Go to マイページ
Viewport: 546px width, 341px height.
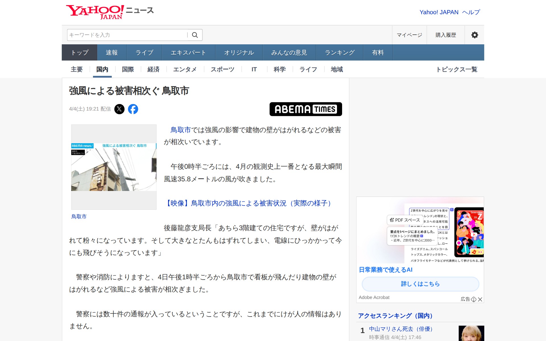coord(409,35)
